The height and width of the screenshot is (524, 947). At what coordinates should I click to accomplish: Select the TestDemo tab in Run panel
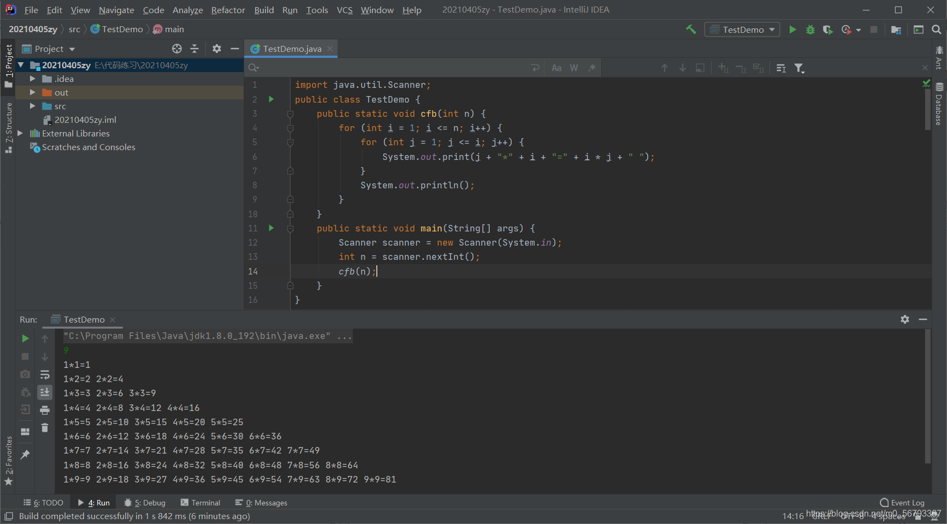tap(83, 319)
